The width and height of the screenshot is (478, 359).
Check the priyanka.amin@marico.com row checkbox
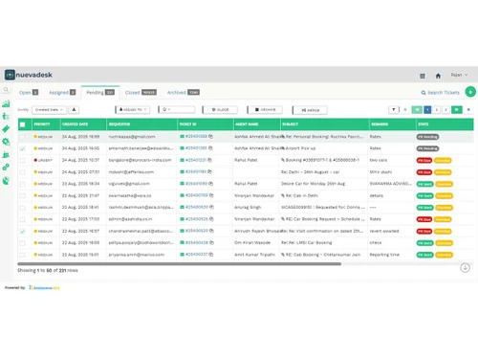(23, 255)
